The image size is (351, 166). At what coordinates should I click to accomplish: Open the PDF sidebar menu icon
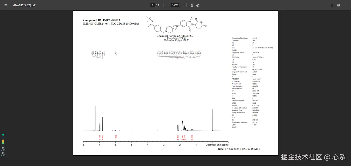point(6,5)
